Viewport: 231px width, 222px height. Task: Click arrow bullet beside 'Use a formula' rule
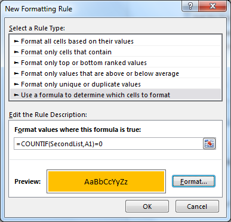coord(17,95)
